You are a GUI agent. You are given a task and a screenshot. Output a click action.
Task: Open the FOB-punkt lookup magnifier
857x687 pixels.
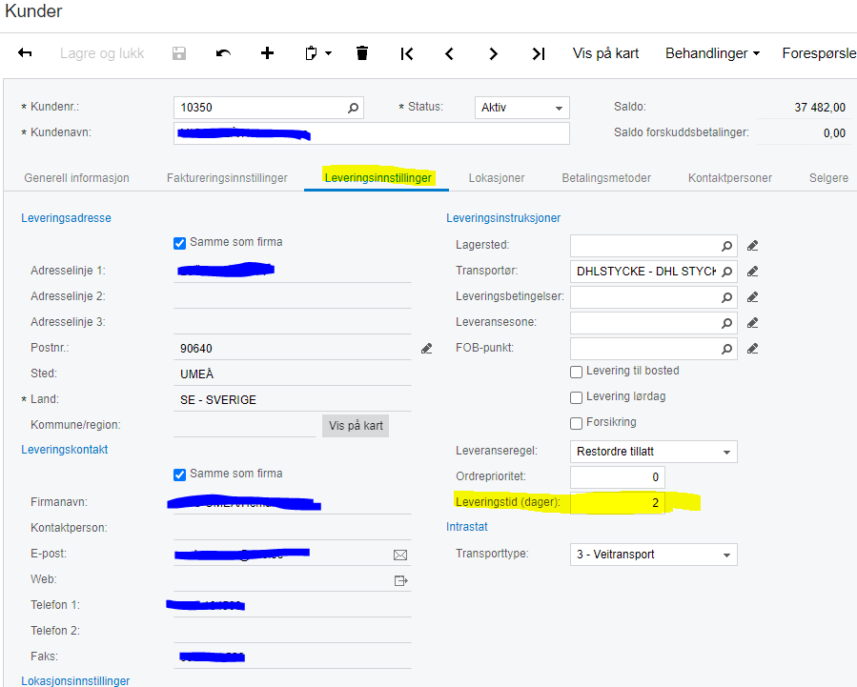point(726,349)
